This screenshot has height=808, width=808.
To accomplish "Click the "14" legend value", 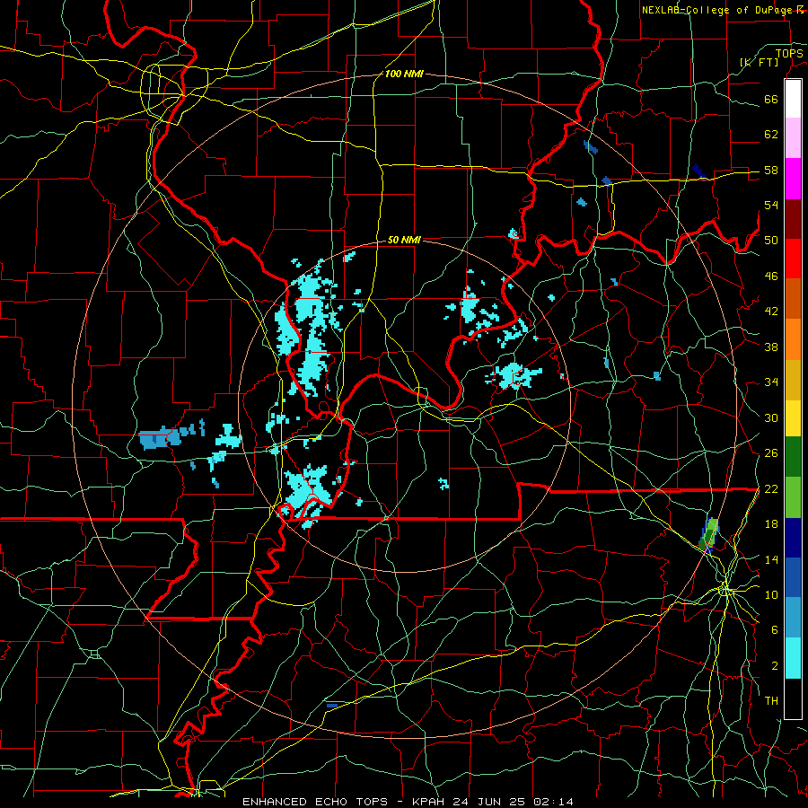I will 771,559.
